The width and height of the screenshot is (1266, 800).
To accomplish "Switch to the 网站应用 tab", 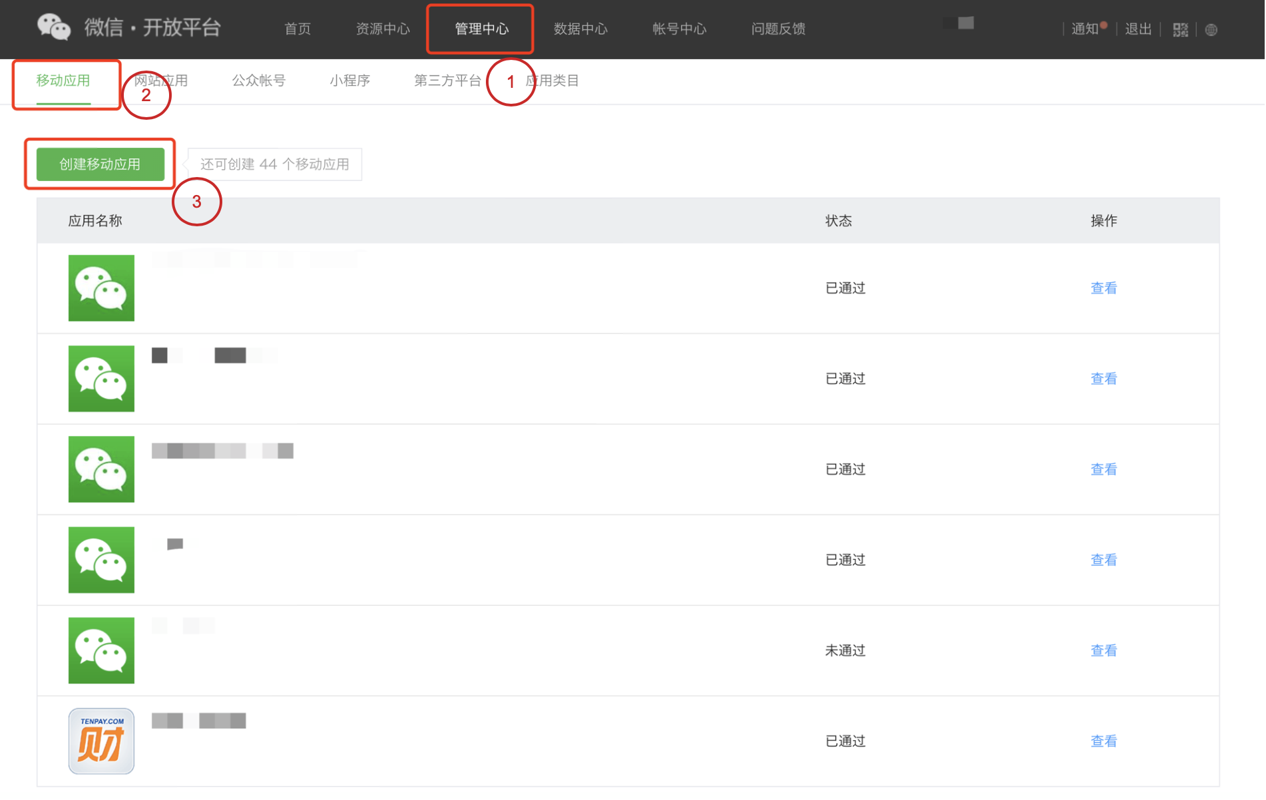I will pos(160,80).
